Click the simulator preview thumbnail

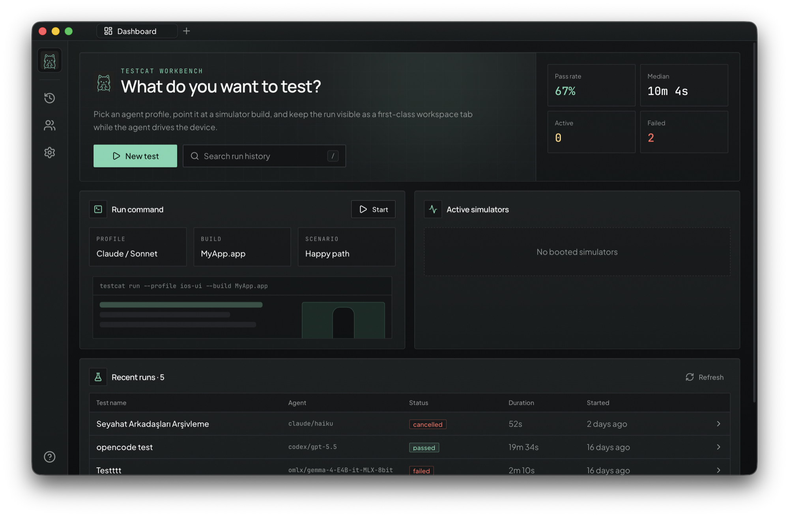343,320
